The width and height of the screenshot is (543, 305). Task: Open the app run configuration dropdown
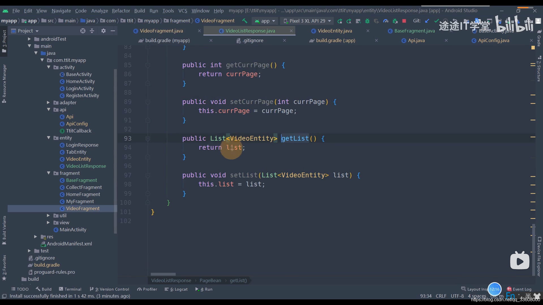[x=265, y=21]
